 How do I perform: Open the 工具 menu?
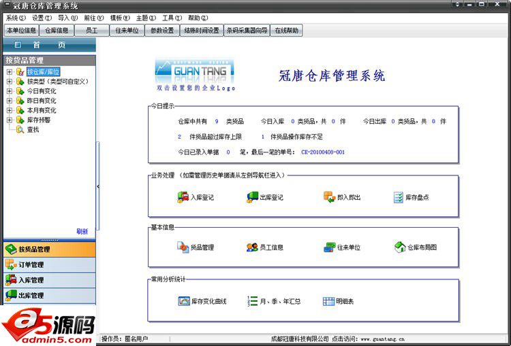(x=172, y=18)
